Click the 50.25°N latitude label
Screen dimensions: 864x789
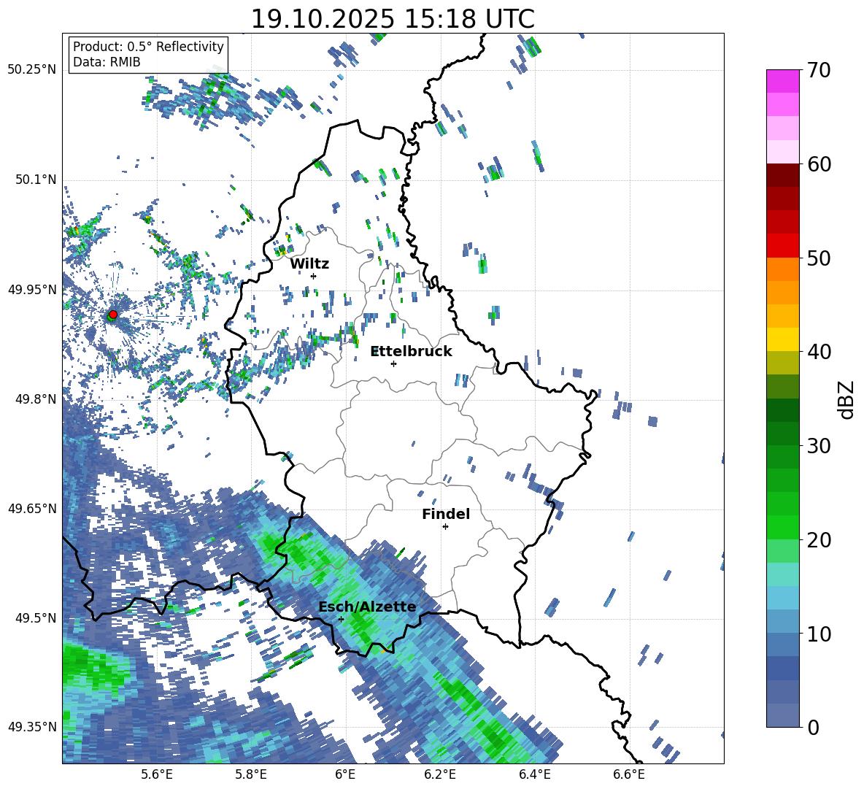(32, 70)
